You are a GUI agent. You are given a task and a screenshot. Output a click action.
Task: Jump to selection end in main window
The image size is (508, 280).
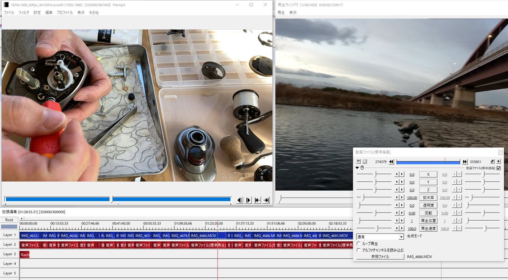click(266, 200)
